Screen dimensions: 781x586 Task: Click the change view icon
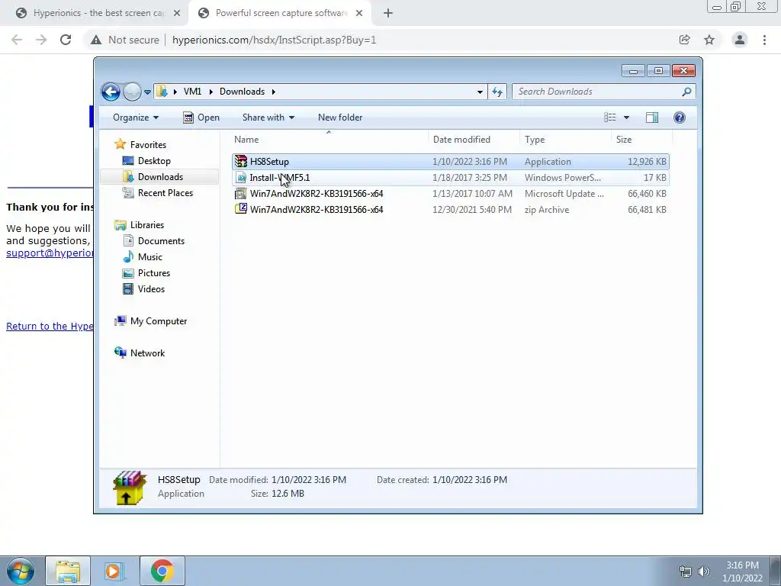[609, 118]
